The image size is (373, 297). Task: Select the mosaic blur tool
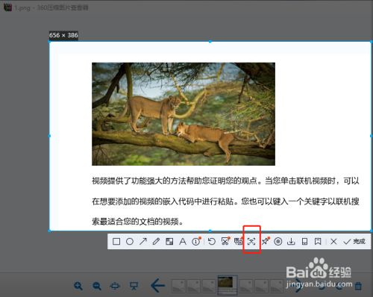(169, 242)
